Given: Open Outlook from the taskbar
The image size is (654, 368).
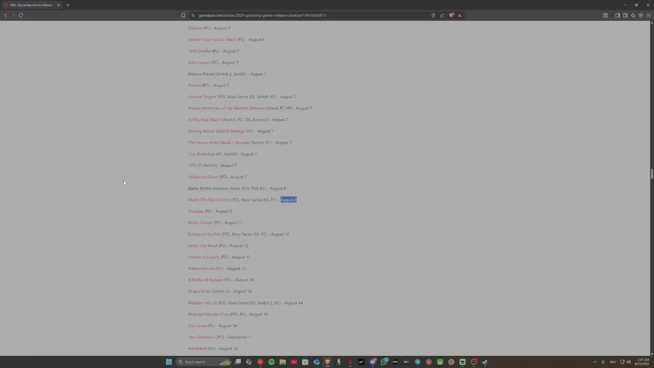Looking at the screenshot, I should point(316,362).
